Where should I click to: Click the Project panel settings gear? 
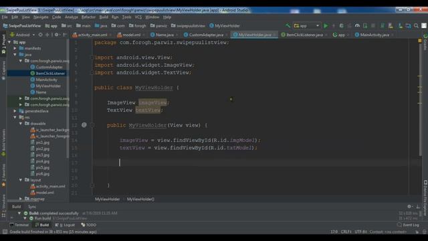coord(56,35)
